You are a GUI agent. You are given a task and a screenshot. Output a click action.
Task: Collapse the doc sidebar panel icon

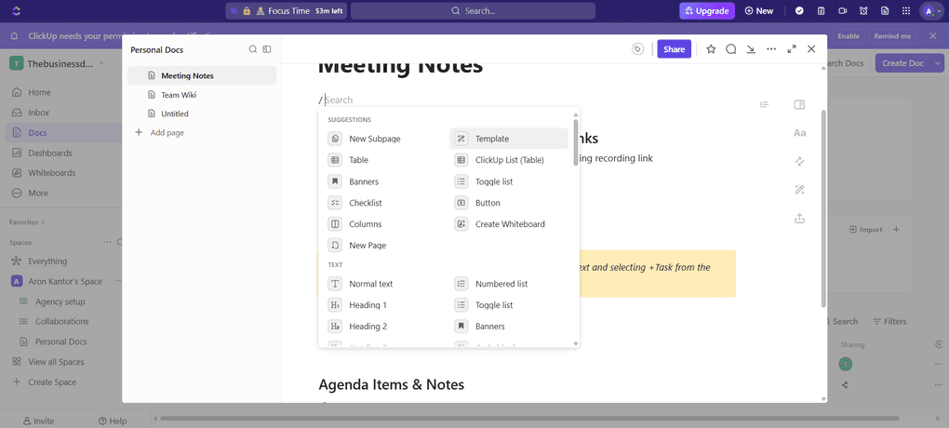tap(267, 49)
